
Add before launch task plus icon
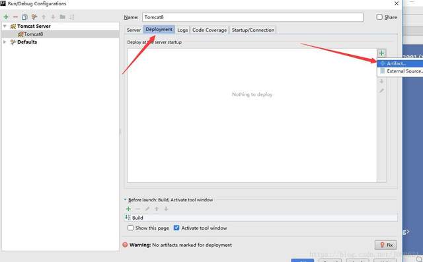tap(128, 209)
